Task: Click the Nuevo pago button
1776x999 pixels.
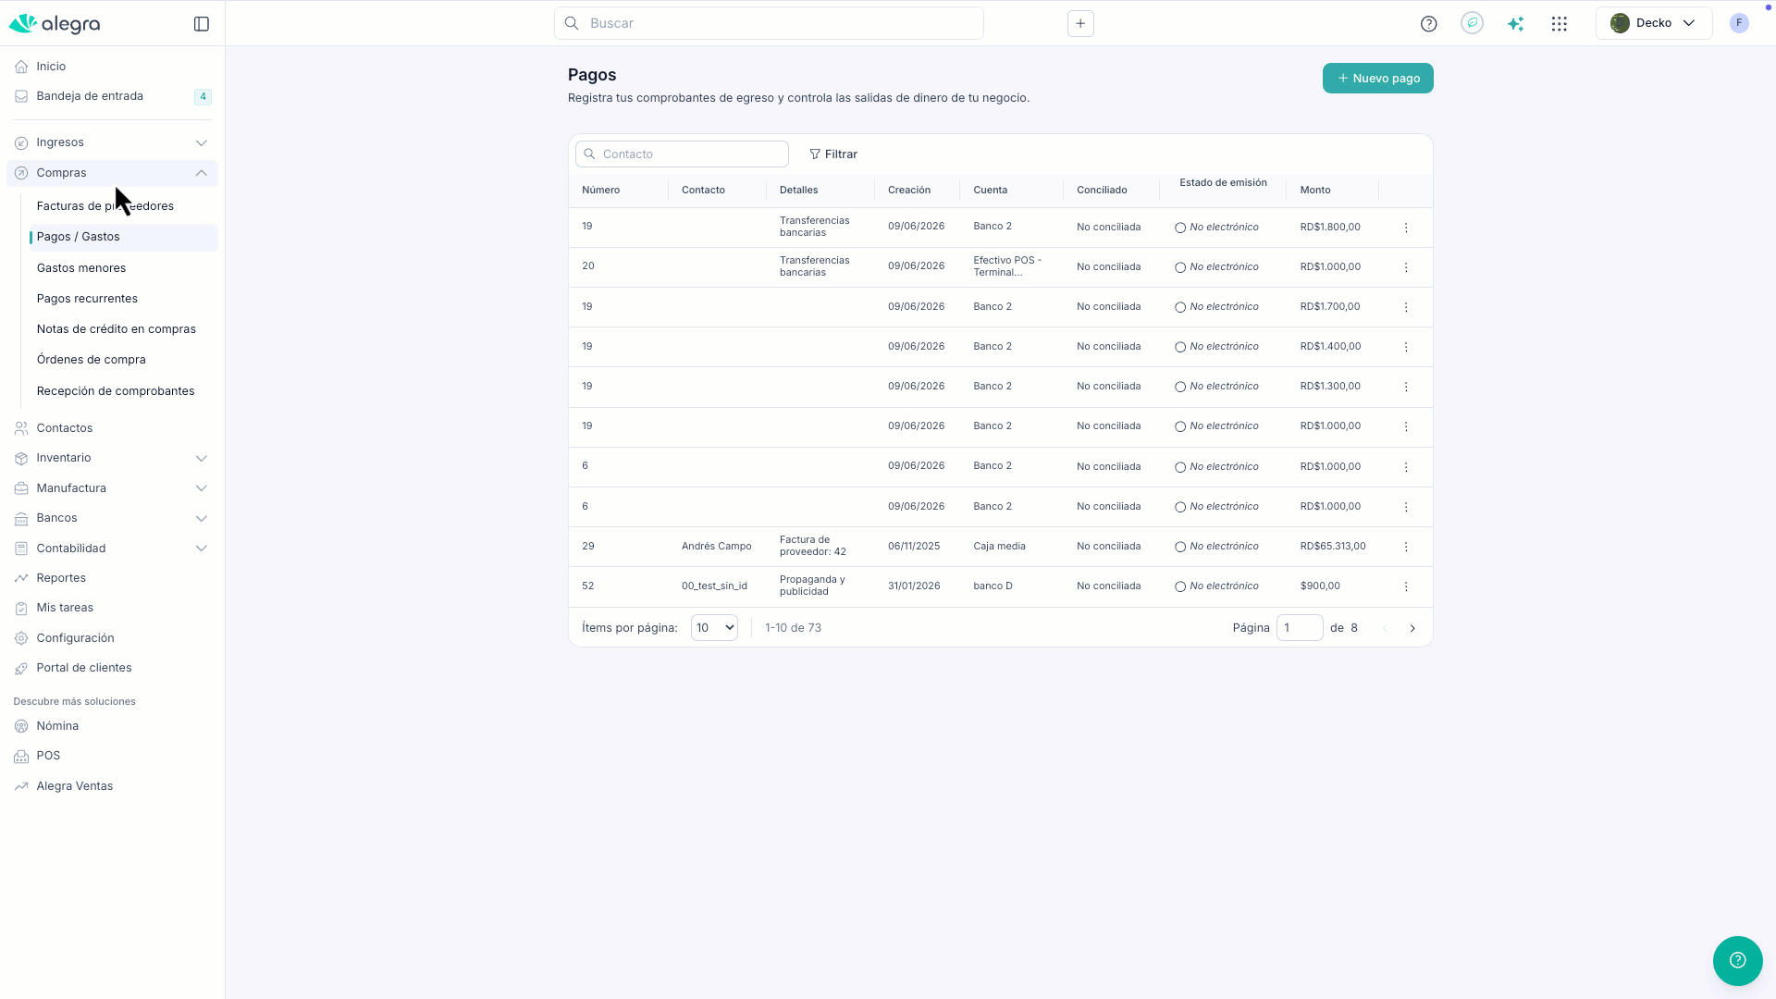Action: point(1378,79)
